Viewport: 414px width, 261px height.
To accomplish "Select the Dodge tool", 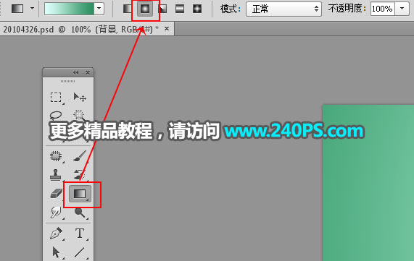I will 80,213.
